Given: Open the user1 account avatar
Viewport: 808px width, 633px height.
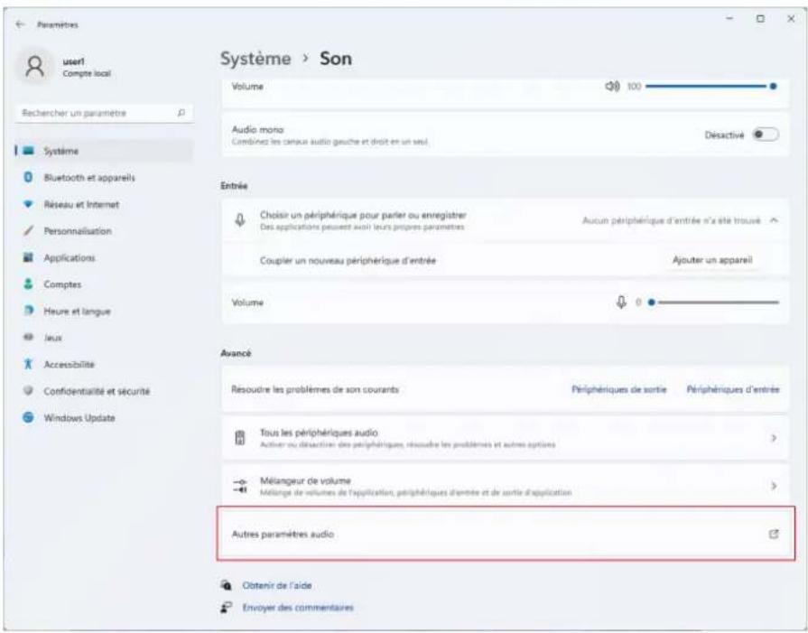Looking at the screenshot, I should (35, 67).
